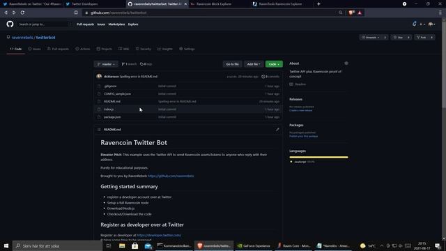Screen dimensions: 446x251
Task: Switch to the Security tab
Action: click(x=143, y=49)
